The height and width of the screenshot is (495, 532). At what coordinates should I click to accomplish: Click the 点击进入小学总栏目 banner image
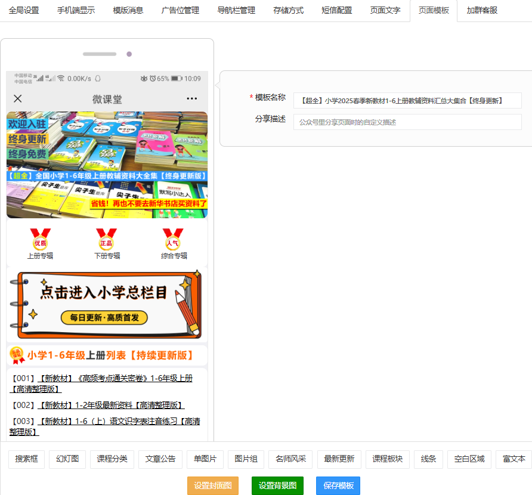click(107, 305)
